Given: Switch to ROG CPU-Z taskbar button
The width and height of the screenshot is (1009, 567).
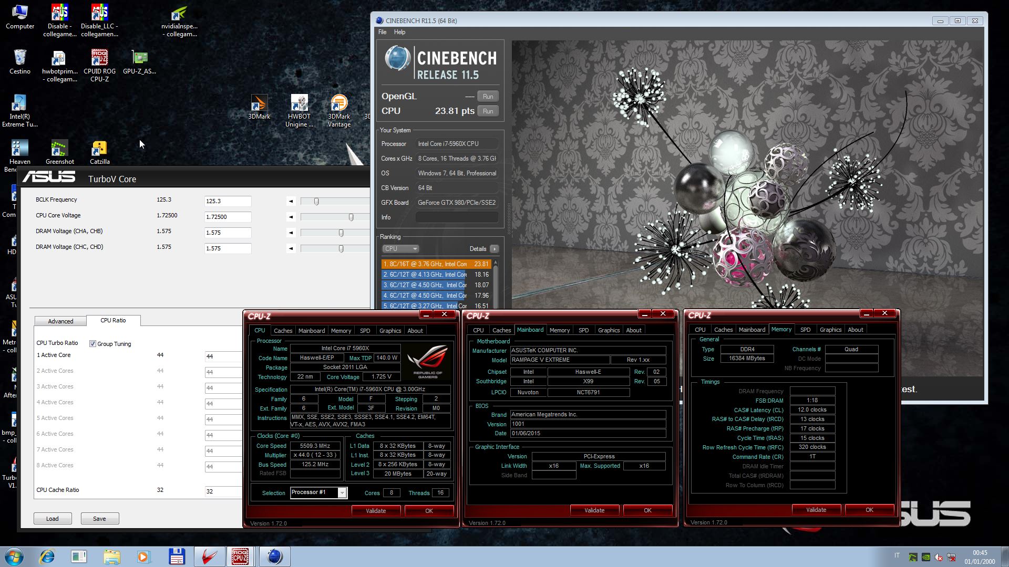Looking at the screenshot, I should click(241, 556).
